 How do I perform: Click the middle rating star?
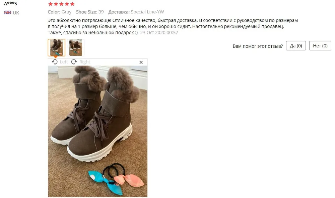point(62,4)
